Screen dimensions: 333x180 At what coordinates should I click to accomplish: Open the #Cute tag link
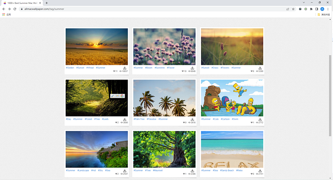tap(215, 119)
